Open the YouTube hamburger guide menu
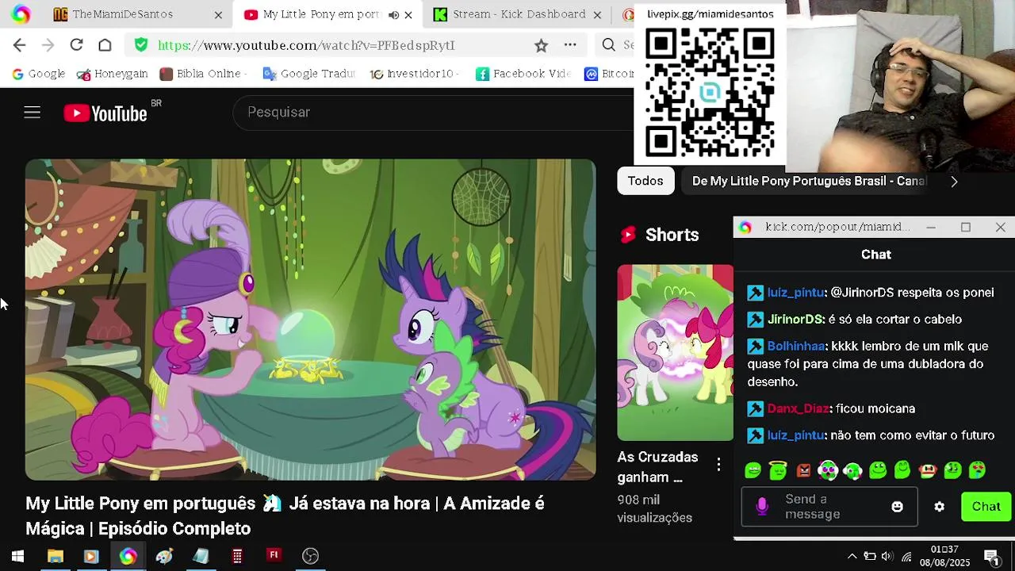Image resolution: width=1015 pixels, height=571 pixels. tap(32, 113)
